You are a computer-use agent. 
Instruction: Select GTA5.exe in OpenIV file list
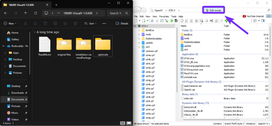click(189, 58)
